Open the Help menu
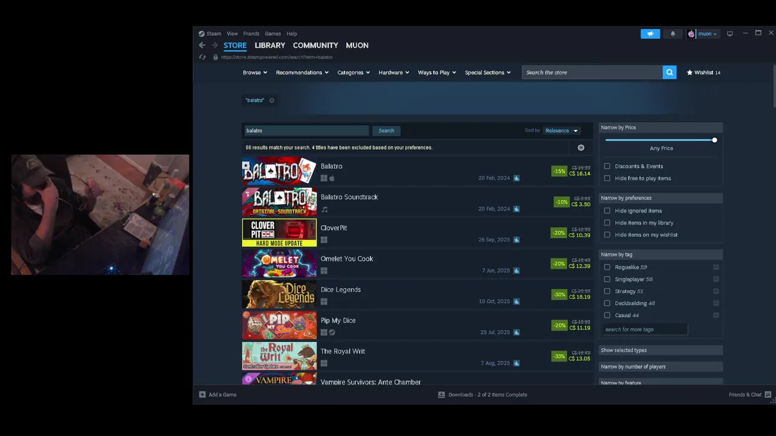776x436 pixels. pyautogui.click(x=292, y=34)
